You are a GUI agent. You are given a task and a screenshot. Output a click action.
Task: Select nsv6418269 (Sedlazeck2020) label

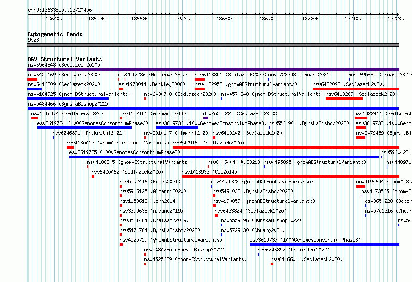tap(362, 94)
